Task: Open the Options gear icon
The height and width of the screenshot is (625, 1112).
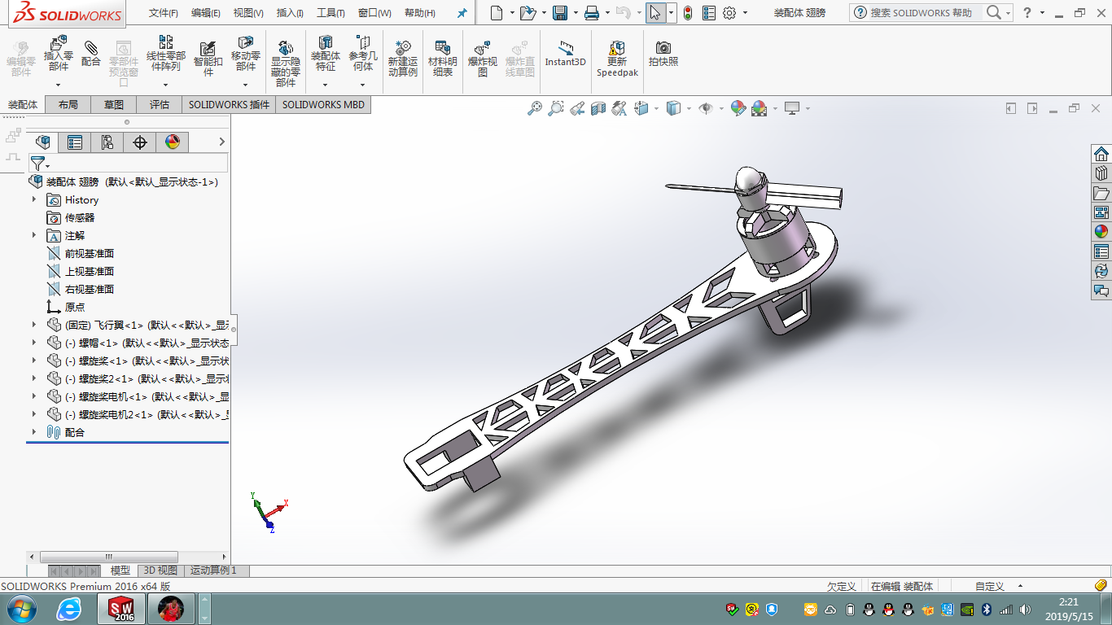Action: click(729, 12)
